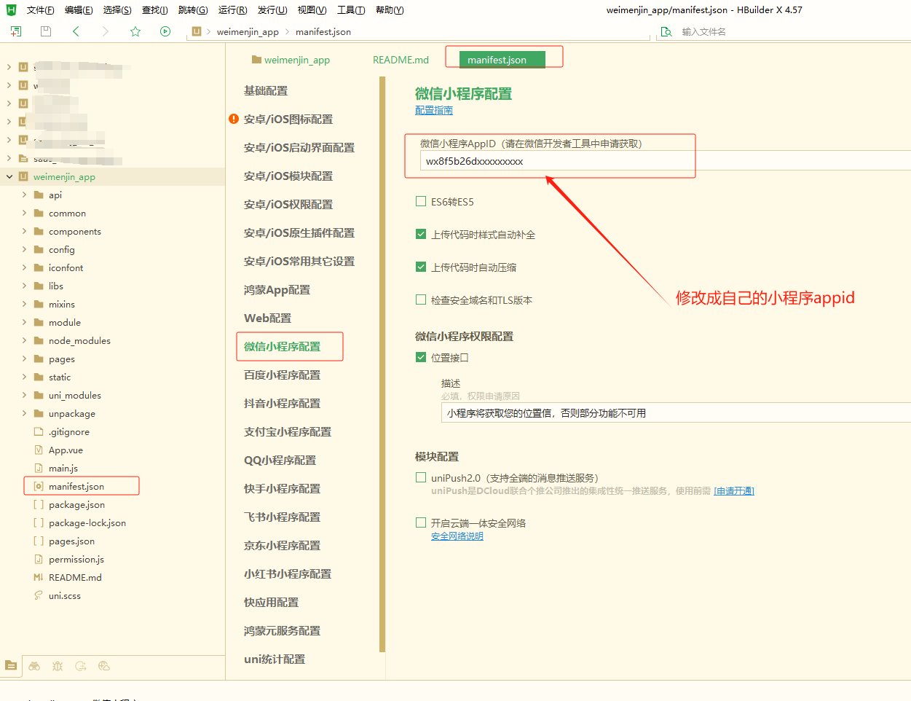
Task: Collapse the weimenjin_app project tree
Action: point(9,176)
